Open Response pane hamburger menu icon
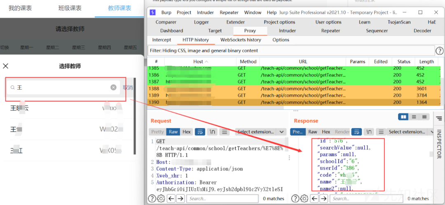This screenshot has height=205, width=445. point(381,131)
